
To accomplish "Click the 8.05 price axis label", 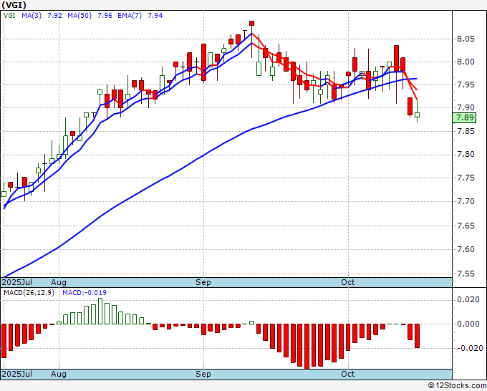I will click(466, 39).
